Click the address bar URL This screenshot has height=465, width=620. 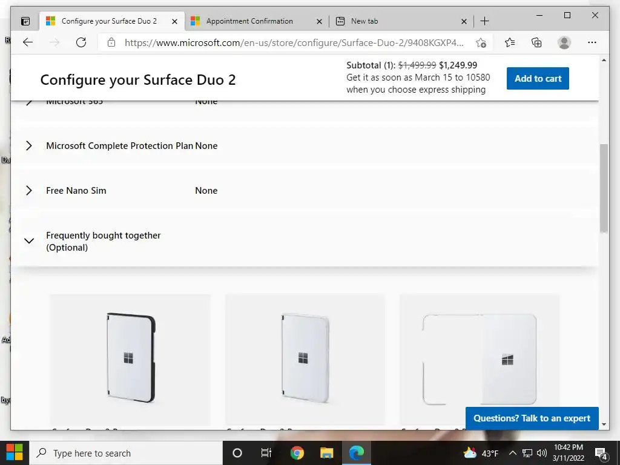[x=294, y=42]
